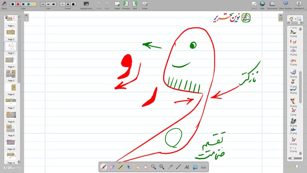
Task: Click the Capture screen region tool
Action: (x=195, y=167)
